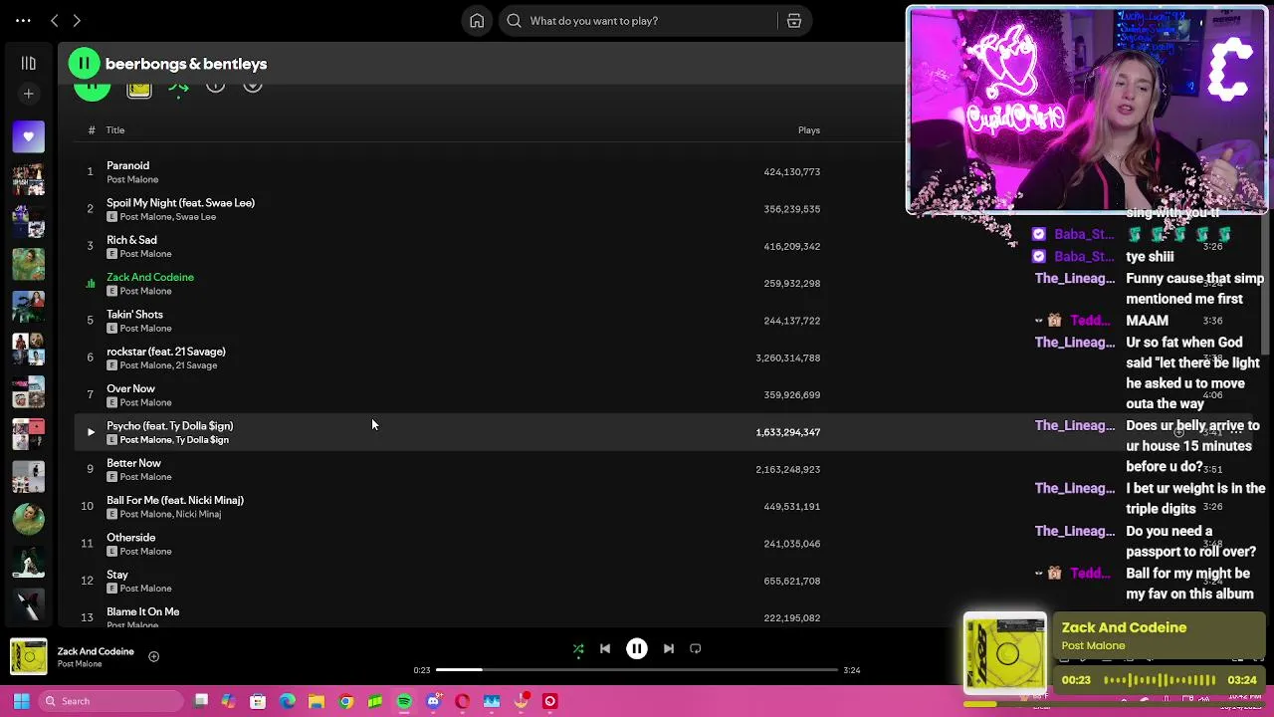Open the Browse icon in search bar
Image resolution: width=1274 pixels, height=717 pixels.
coord(794,20)
